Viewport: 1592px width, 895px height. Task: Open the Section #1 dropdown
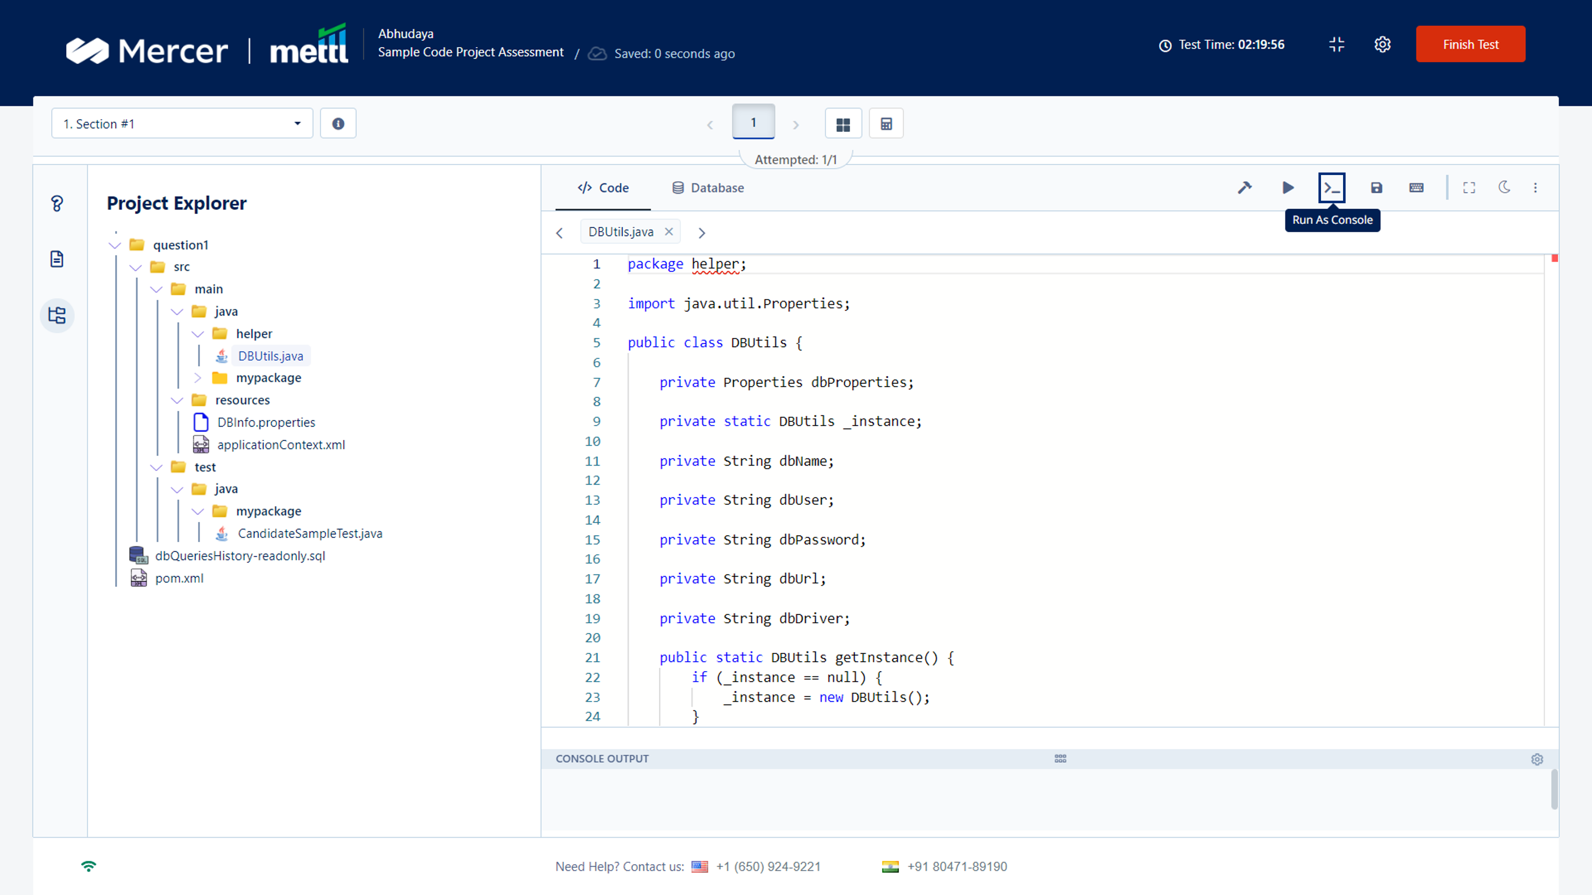(182, 124)
